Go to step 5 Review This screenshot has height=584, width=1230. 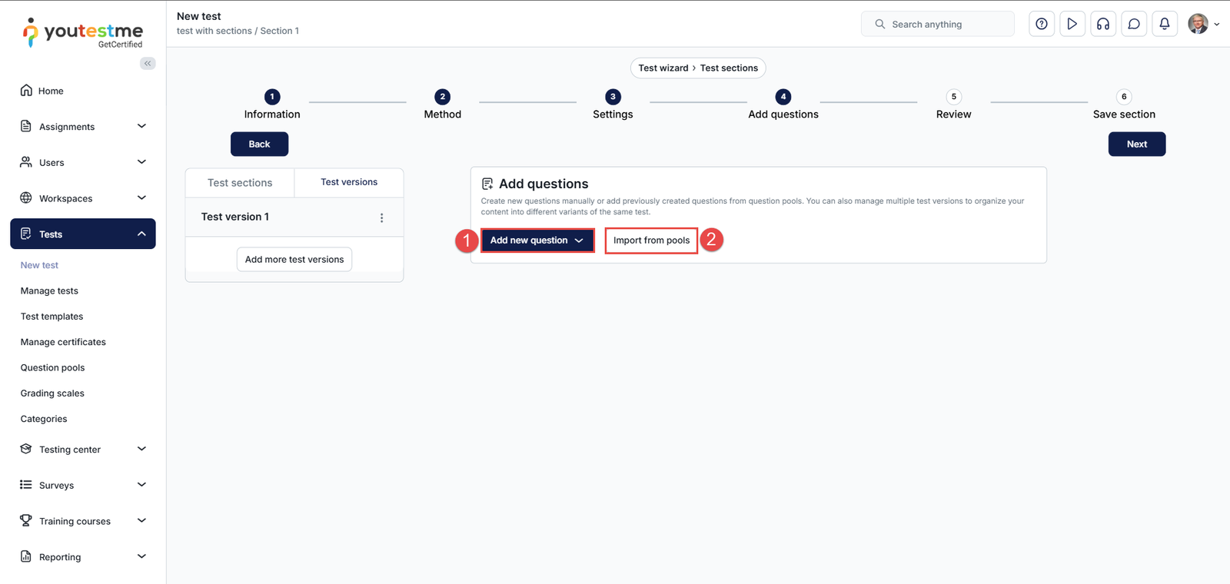(x=953, y=97)
